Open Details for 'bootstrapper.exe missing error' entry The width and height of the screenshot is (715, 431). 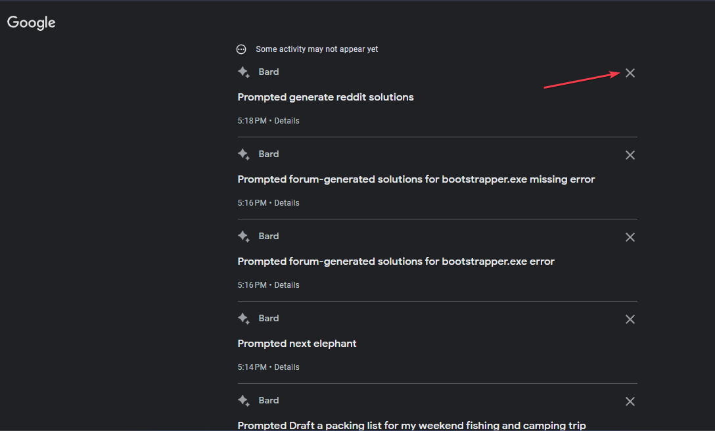tap(287, 203)
